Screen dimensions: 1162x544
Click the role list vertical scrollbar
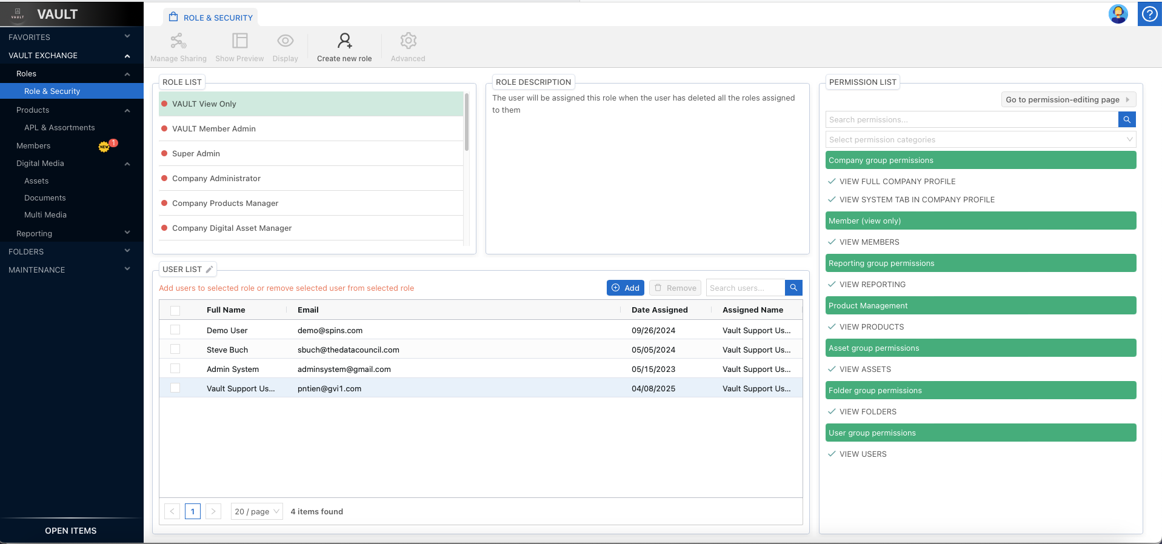[467, 122]
